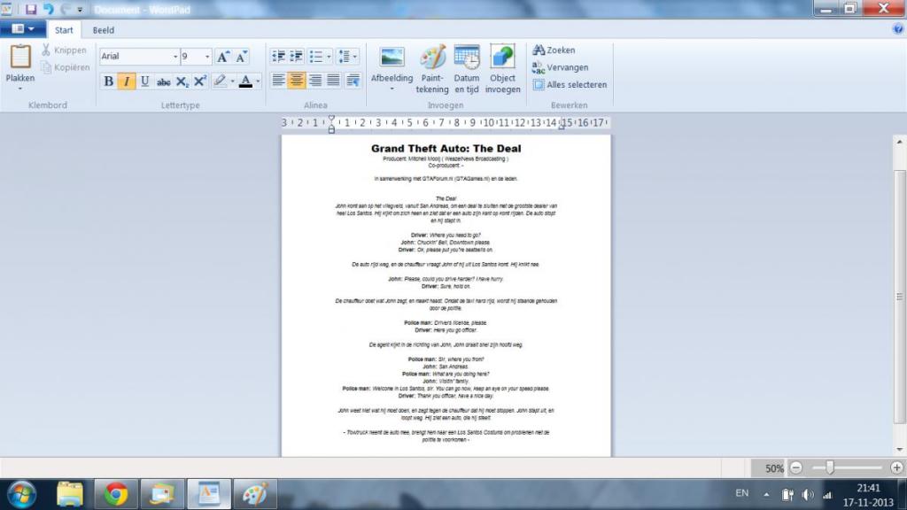The height and width of the screenshot is (510, 907).
Task: Open the list style dropdown arrow
Action: coord(329,56)
